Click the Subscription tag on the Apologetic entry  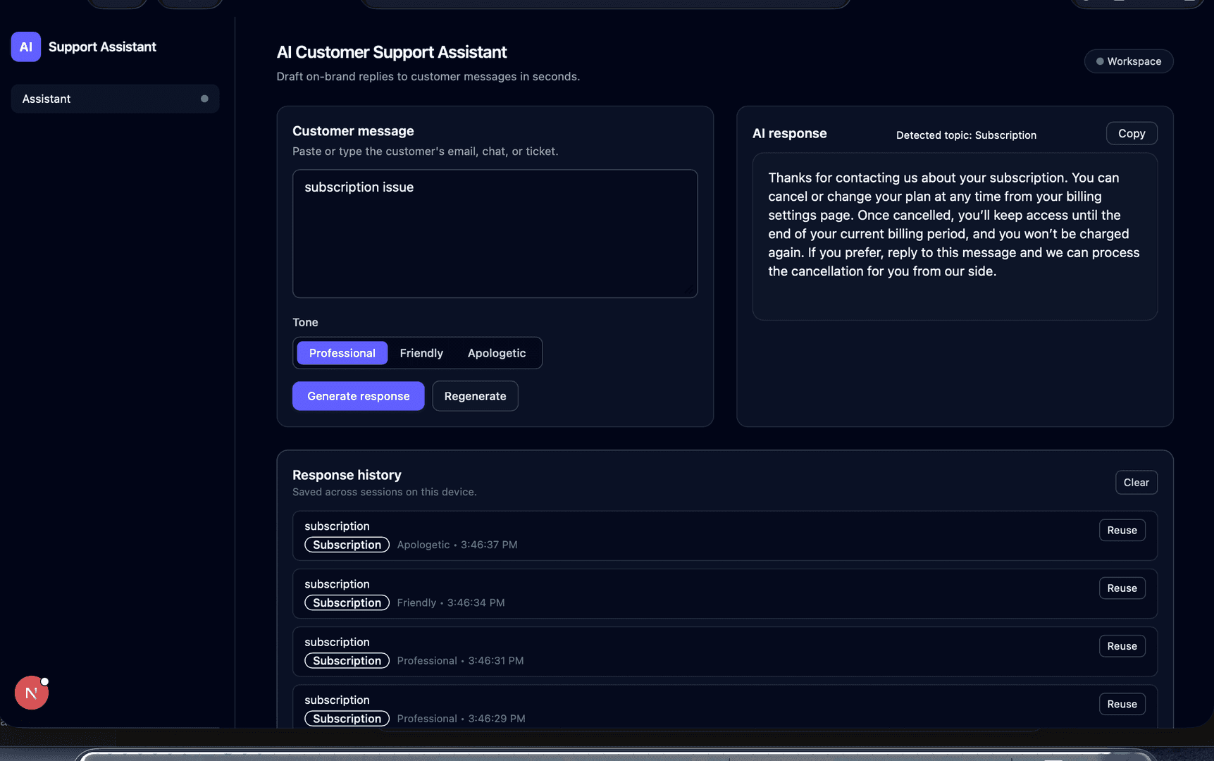(x=347, y=545)
